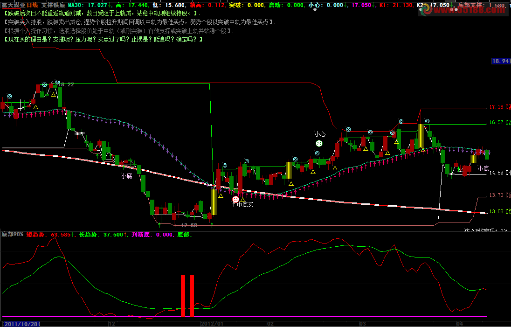Click the 13.06 price label
This screenshot has height=327, width=511.
pyautogui.click(x=497, y=211)
